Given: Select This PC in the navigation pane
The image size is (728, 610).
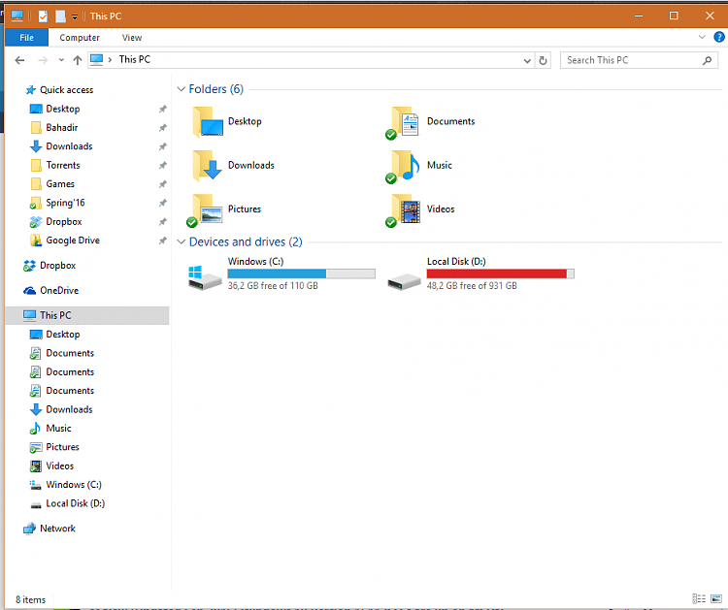Looking at the screenshot, I should pos(86,315).
